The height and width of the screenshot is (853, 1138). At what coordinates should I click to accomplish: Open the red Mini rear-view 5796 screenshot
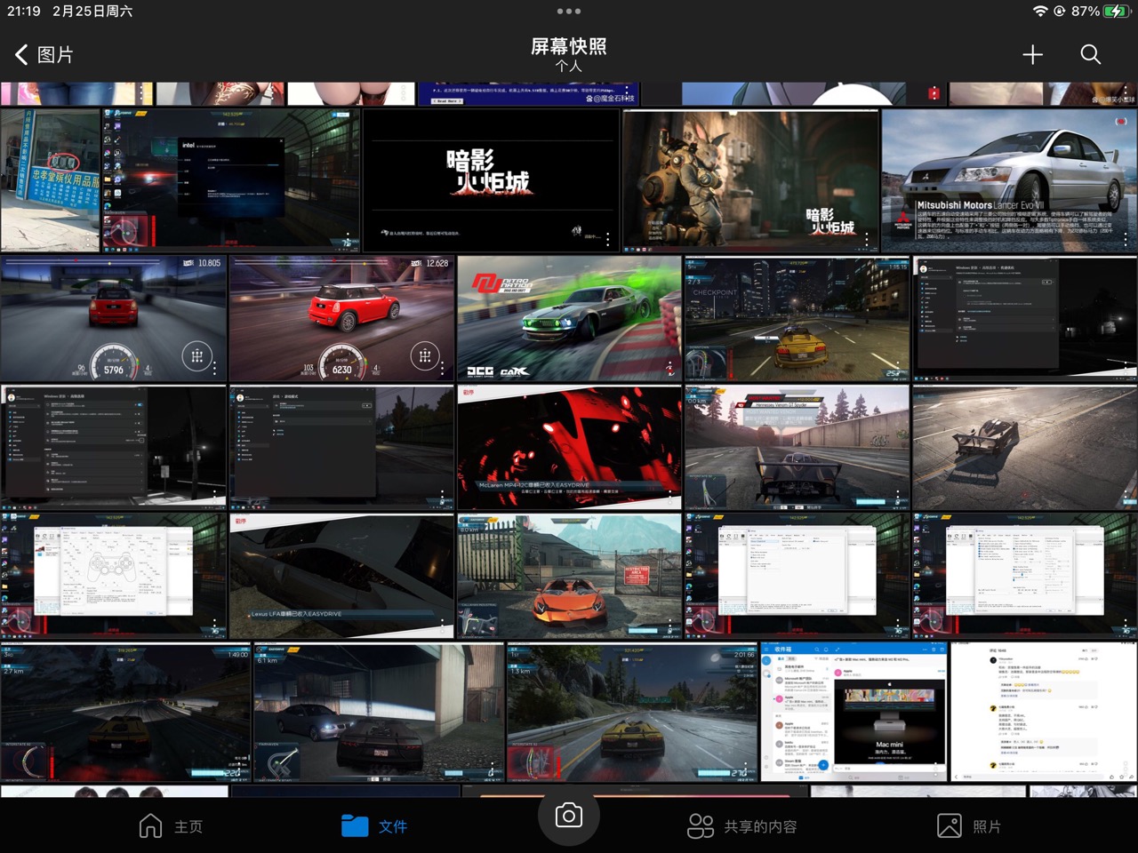pyautogui.click(x=114, y=318)
